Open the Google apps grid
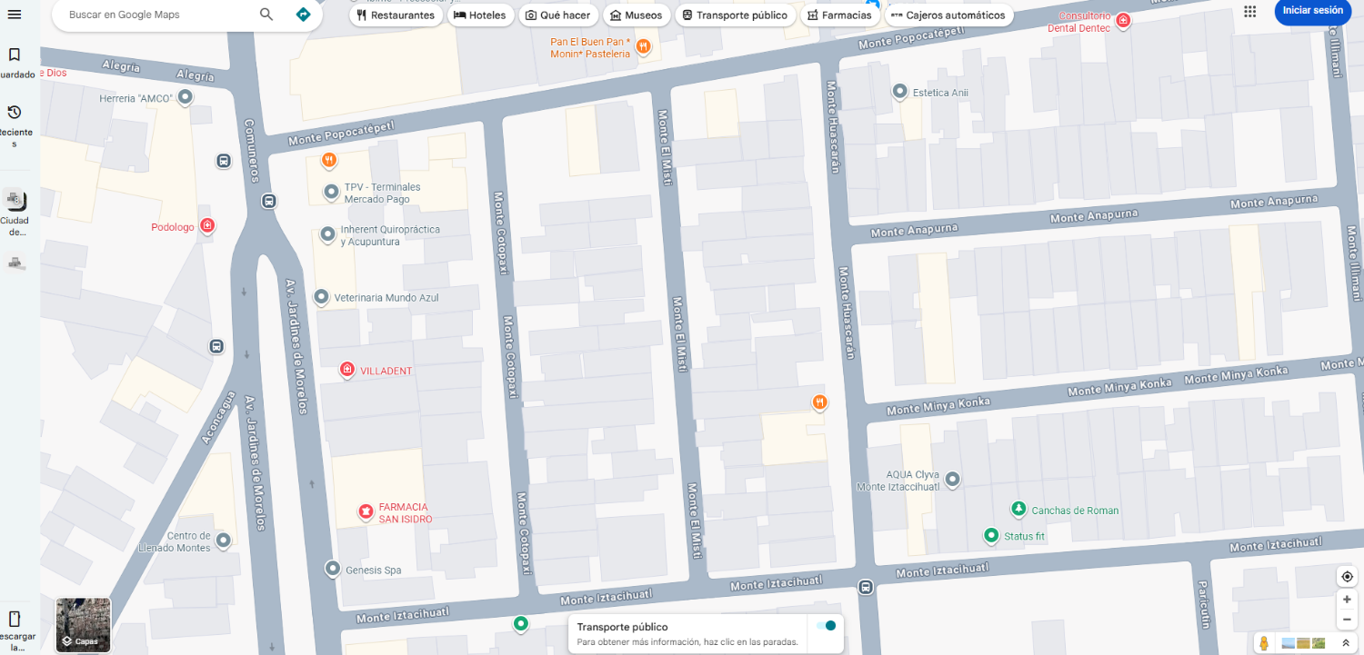 (1250, 11)
